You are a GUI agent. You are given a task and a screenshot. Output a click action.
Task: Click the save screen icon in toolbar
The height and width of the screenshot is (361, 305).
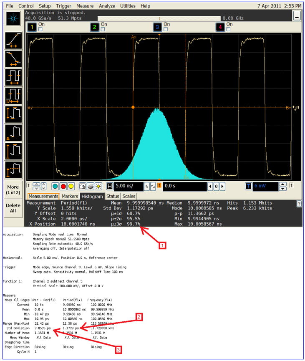point(83,186)
